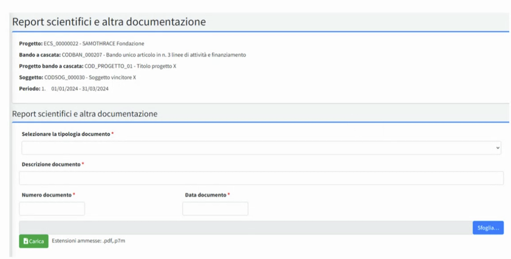Viewport: 511px width, 259px height.
Task: Click the dropdown chevron arrow
Action: pyautogui.click(x=498, y=148)
